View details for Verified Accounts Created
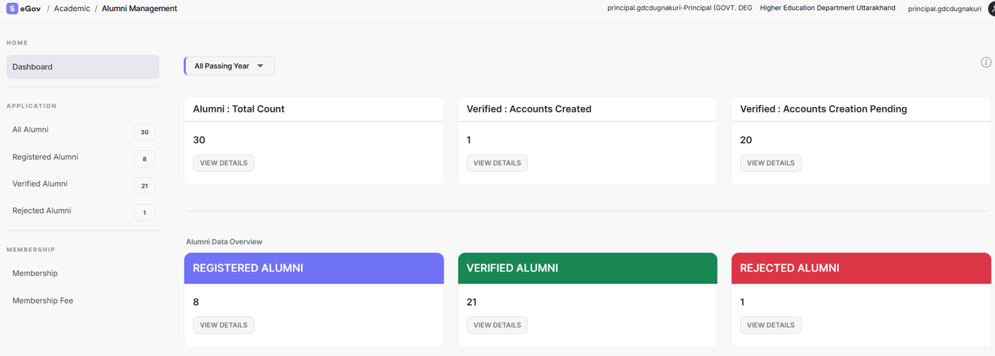Screen dimensions: 995x356 (497, 163)
